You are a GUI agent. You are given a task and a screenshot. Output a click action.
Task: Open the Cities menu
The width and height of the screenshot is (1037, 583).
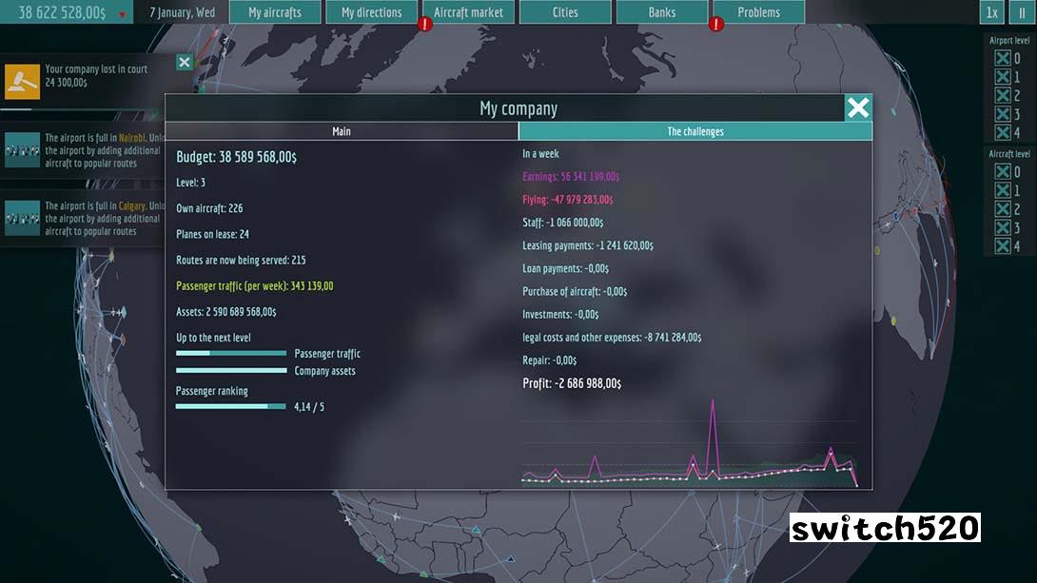click(565, 12)
